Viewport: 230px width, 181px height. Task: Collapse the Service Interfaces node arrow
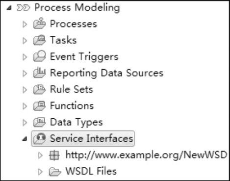click(25, 139)
